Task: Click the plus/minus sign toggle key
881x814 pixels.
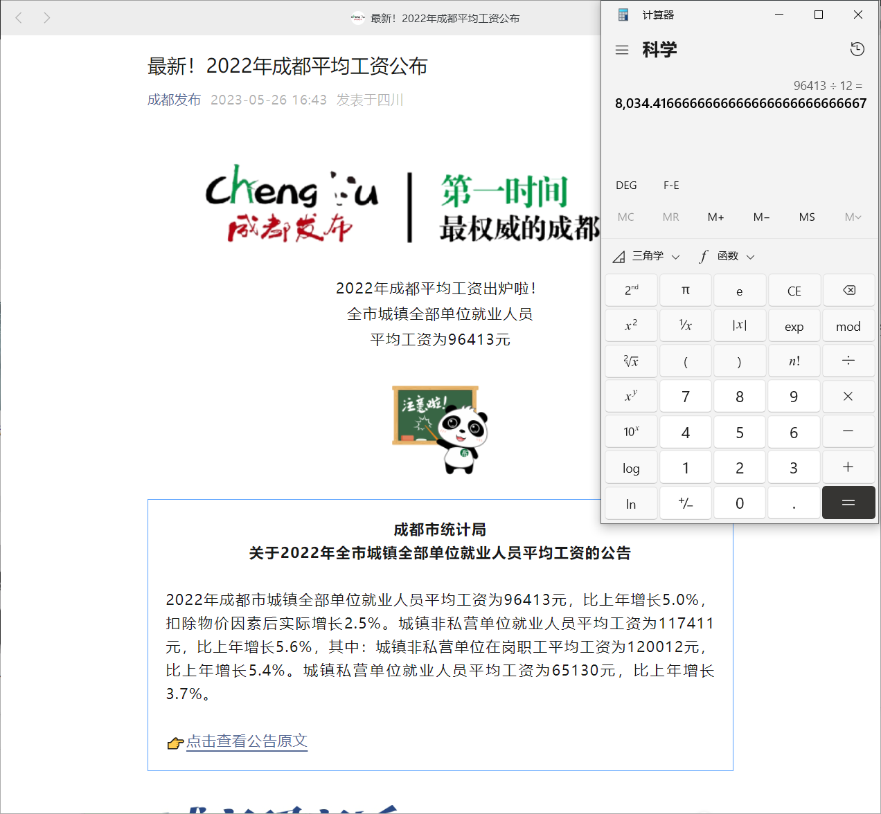Action: [686, 503]
